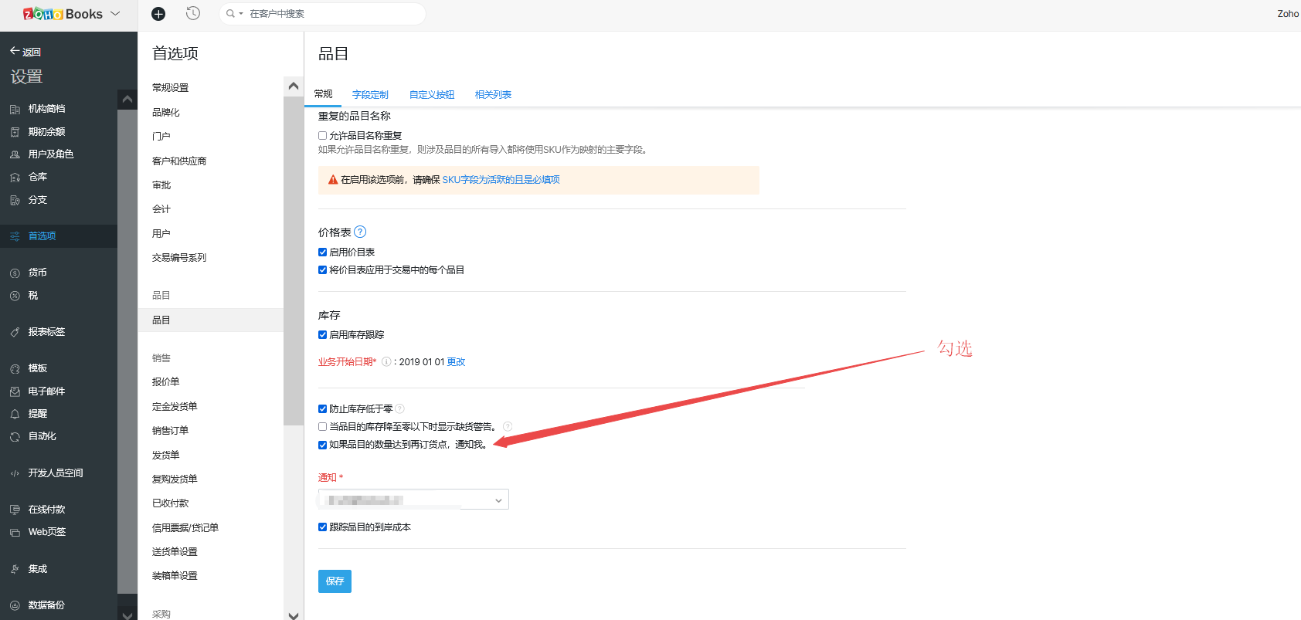Screen dimensions: 1301x620
Task: Open the 自定义按钮 tab
Action: click(x=431, y=95)
